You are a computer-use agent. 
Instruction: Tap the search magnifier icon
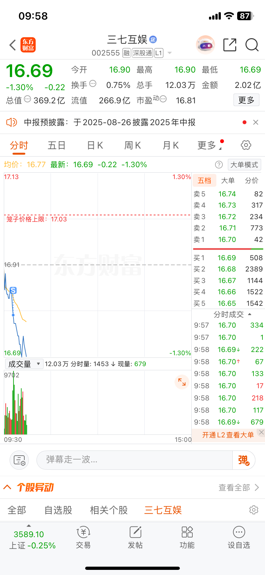252,45
